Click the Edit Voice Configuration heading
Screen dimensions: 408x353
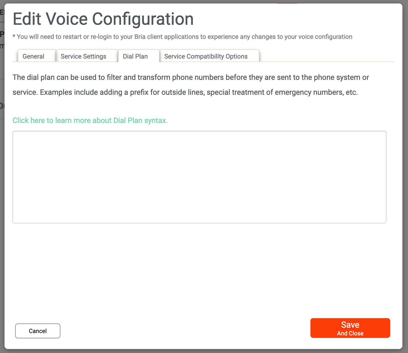[x=103, y=19]
